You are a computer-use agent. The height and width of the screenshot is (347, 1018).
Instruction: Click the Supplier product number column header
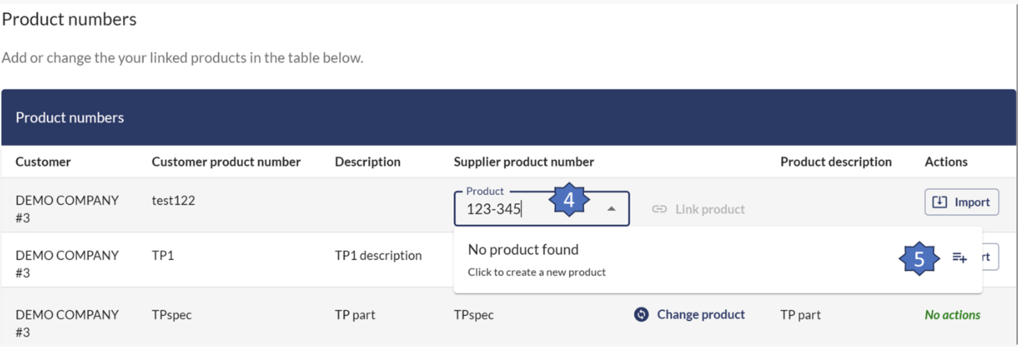pos(524,161)
